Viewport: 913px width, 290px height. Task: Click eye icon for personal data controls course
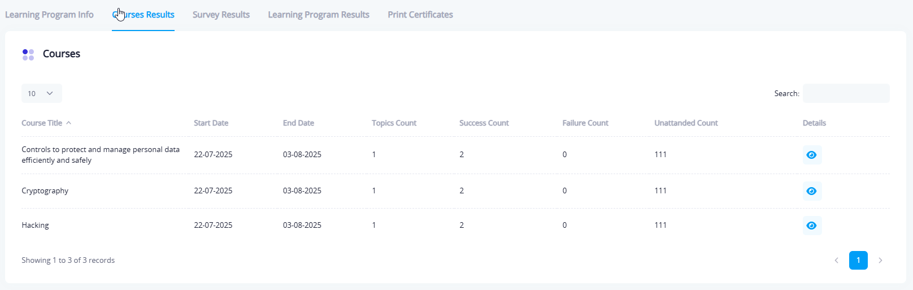[x=811, y=155]
